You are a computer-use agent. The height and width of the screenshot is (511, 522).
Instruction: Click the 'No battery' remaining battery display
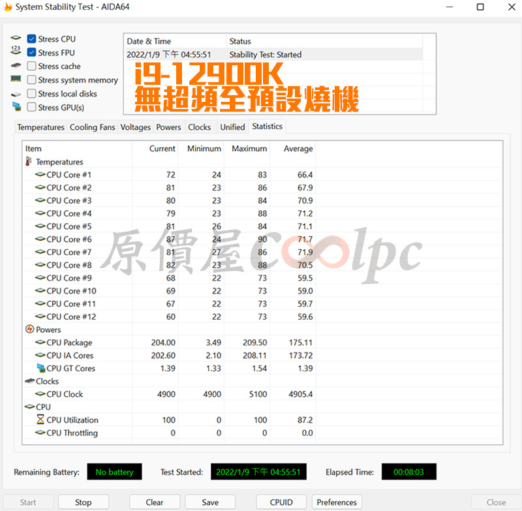pyautogui.click(x=115, y=472)
